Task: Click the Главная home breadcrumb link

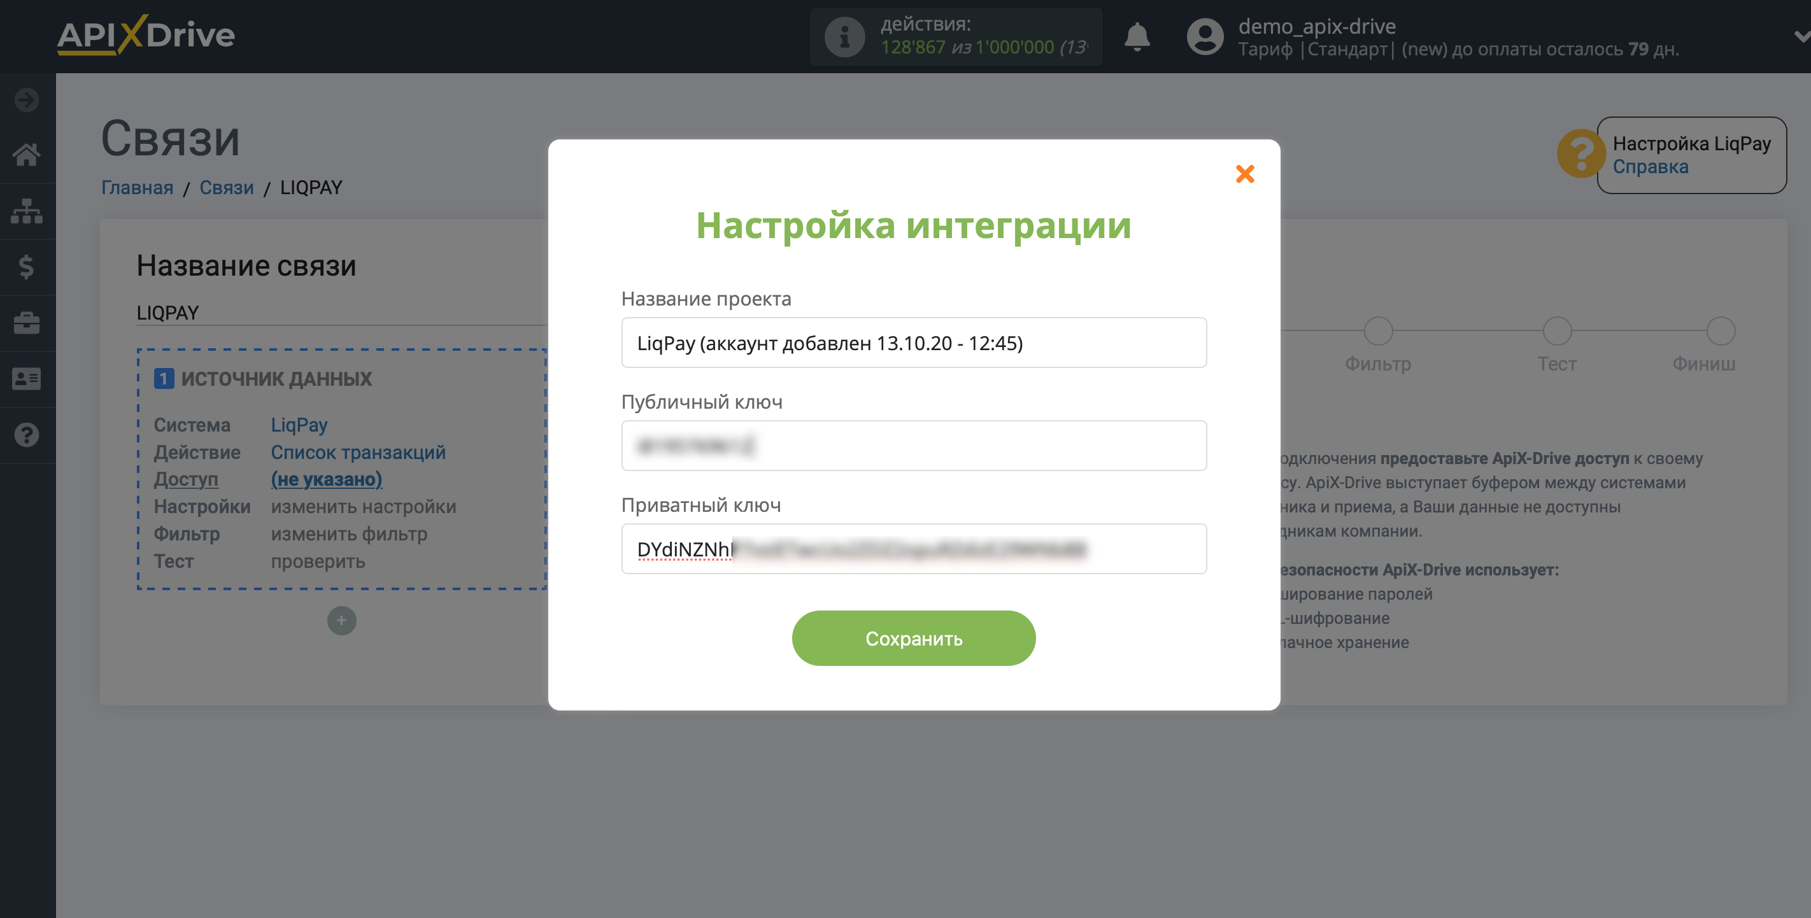Action: coord(137,186)
